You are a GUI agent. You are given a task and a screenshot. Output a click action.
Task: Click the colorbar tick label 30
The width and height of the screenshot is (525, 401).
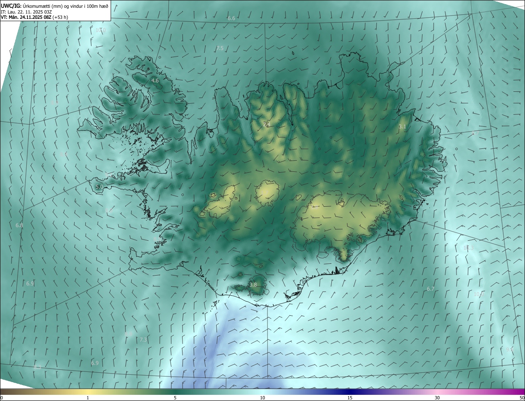(x=437, y=398)
